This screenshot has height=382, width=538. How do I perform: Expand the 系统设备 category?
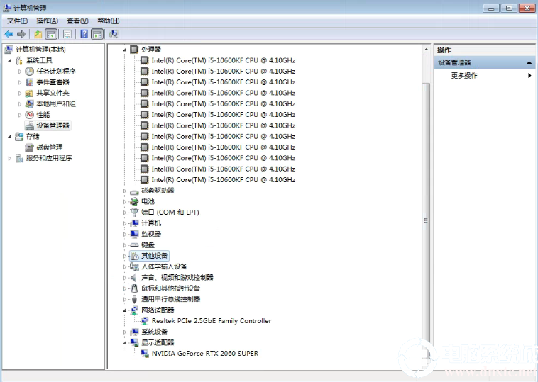coord(125,332)
